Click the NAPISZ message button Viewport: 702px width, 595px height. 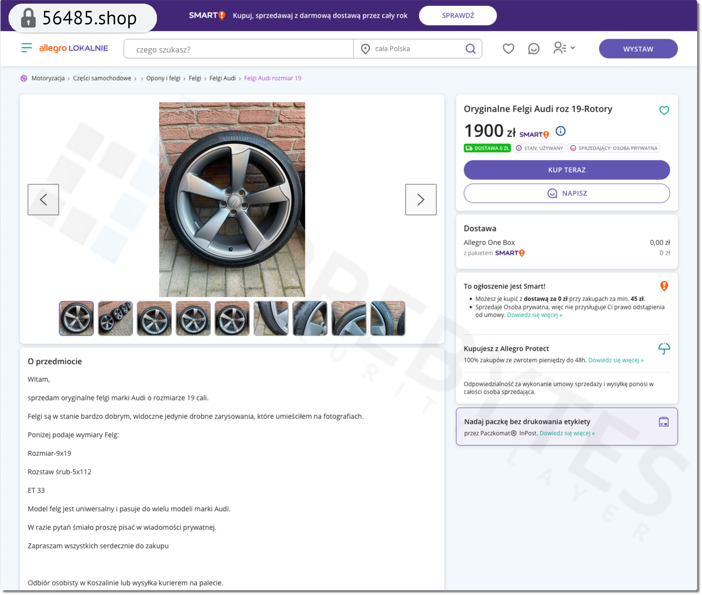pyautogui.click(x=567, y=193)
